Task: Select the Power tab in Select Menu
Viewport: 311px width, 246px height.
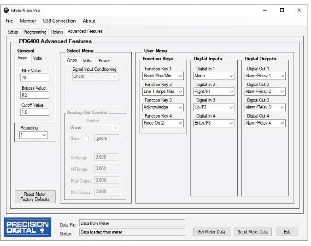Action: pyautogui.click(x=104, y=61)
